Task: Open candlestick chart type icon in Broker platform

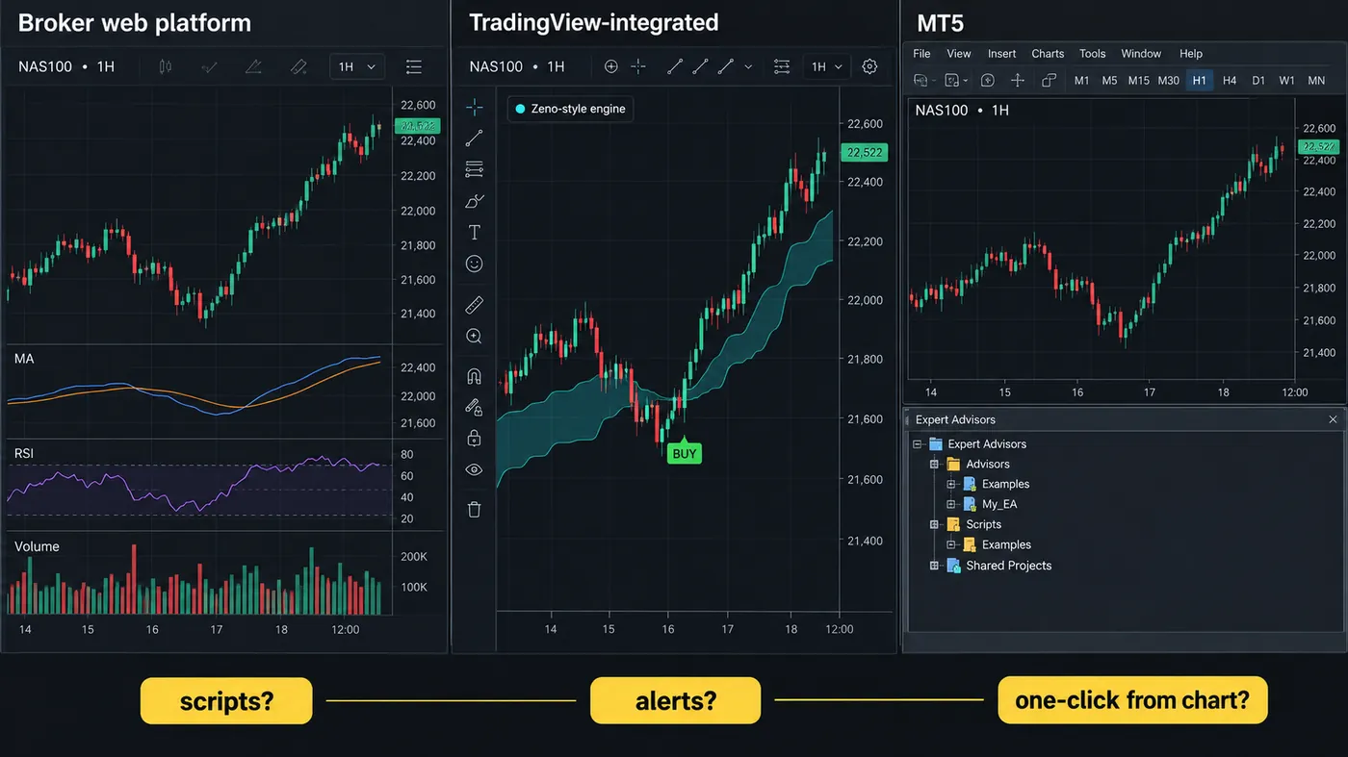Action: tap(165, 66)
